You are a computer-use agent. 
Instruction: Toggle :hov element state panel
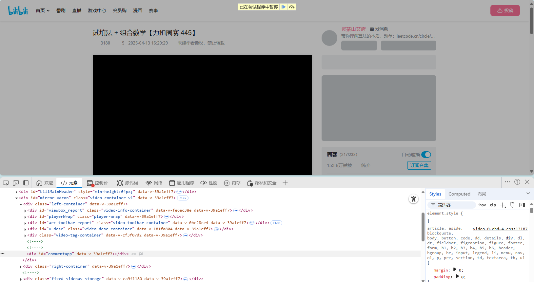(482, 205)
